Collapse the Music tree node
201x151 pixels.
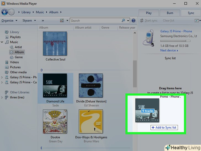pyautogui.click(x=2, y=42)
